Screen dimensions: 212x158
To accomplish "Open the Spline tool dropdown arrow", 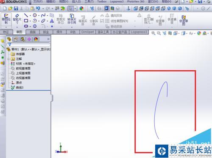I will [47, 15].
